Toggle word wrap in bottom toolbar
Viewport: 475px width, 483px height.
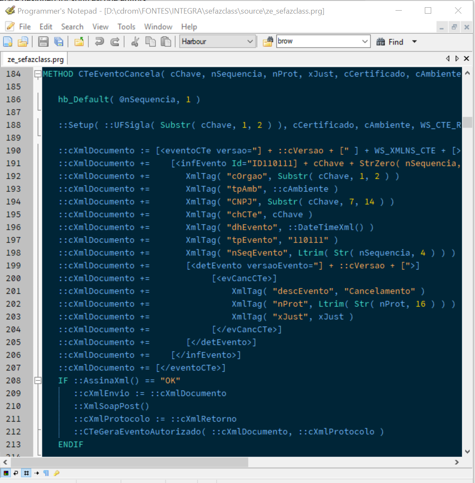point(16,473)
